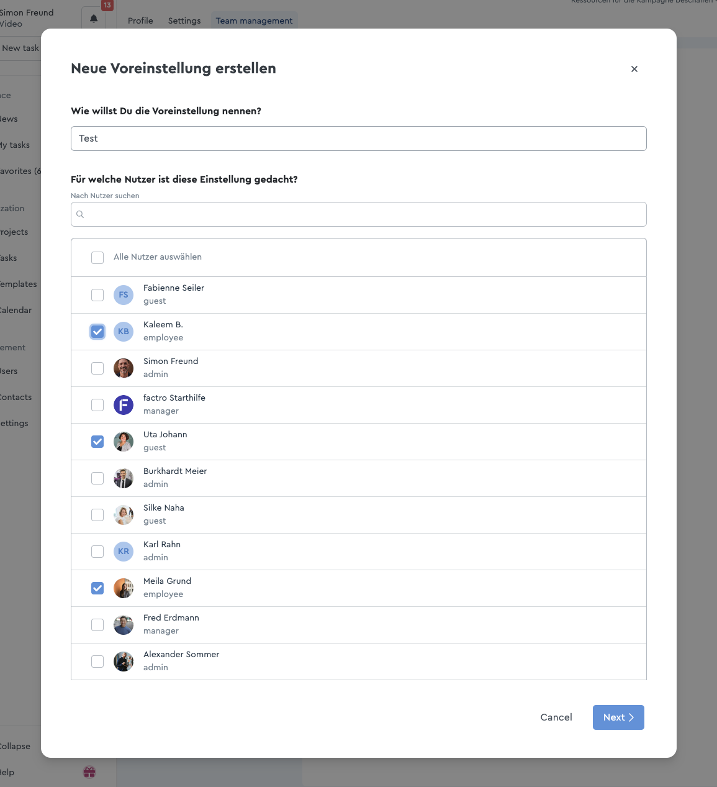
Task: Check the Alle Nutzer auswählen checkbox
Action: (x=97, y=258)
